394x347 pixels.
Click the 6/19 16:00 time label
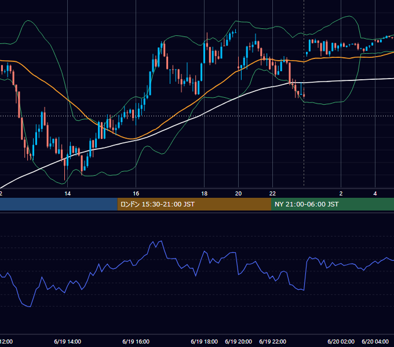[x=136, y=342]
